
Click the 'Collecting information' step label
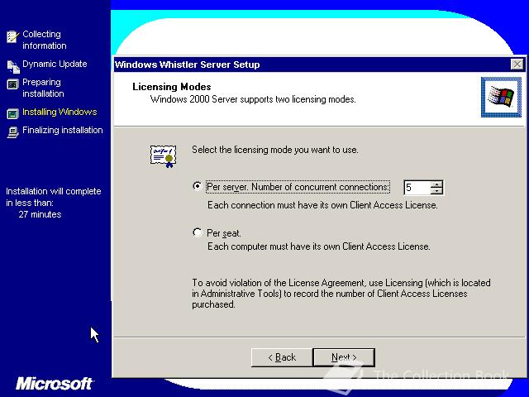44,40
